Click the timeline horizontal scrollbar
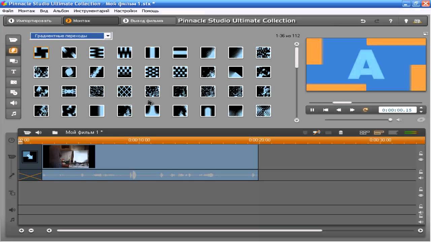The image size is (431, 242). (x=190, y=231)
